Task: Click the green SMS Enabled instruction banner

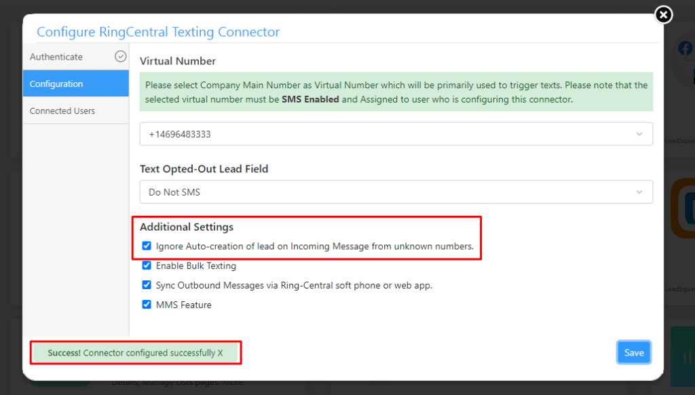Action: click(396, 92)
